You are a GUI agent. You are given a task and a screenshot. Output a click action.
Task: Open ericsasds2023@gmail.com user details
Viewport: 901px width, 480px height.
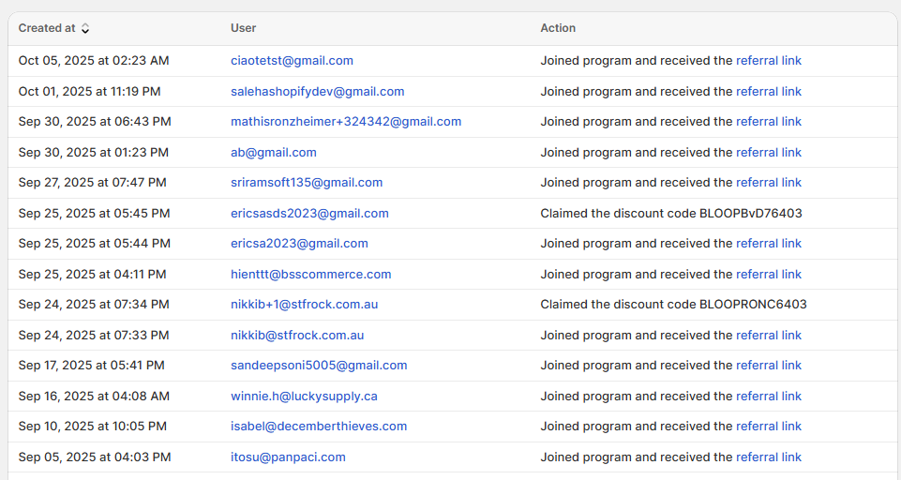tap(309, 214)
